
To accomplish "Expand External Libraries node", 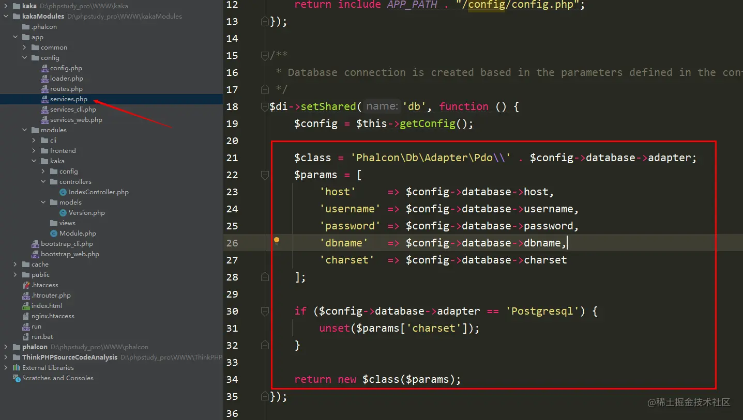I will coord(6,368).
